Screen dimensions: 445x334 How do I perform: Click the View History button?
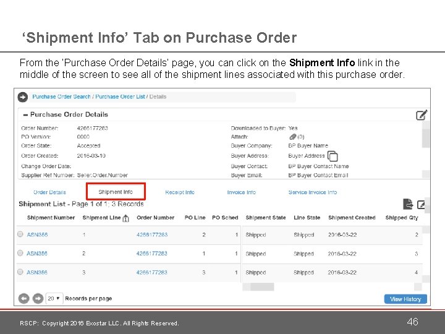[405, 299]
